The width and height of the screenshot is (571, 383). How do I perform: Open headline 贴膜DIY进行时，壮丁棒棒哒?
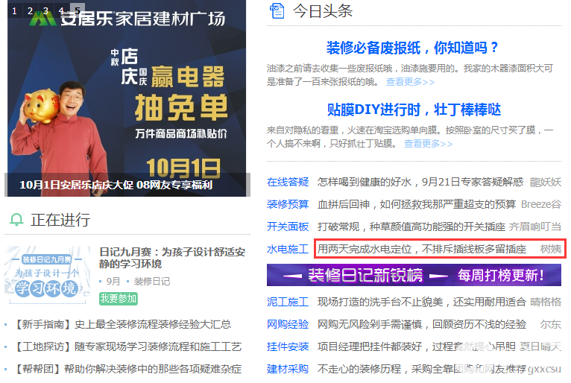pos(414,110)
